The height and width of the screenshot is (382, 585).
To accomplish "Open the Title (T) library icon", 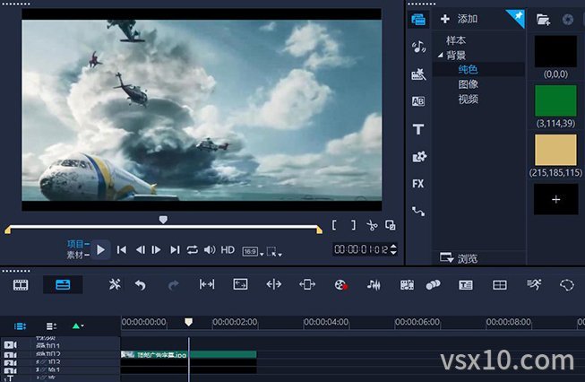I will coord(418,129).
